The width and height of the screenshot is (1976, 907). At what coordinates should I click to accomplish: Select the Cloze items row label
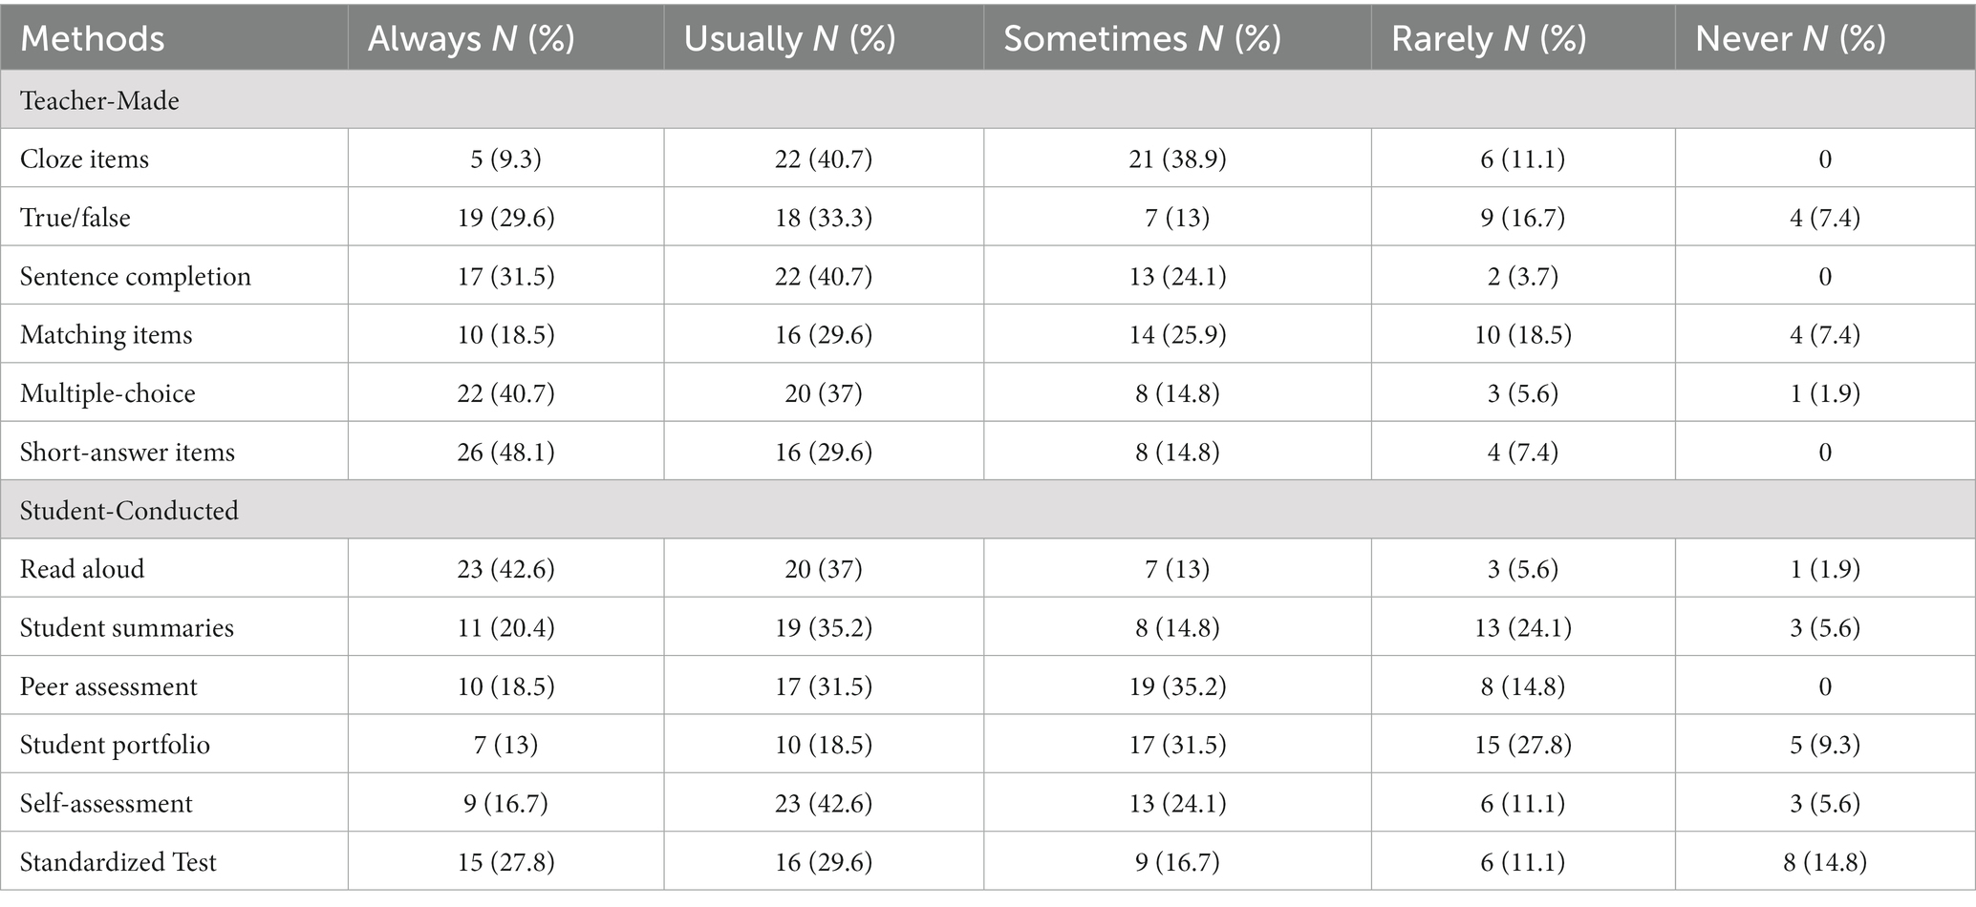(85, 158)
